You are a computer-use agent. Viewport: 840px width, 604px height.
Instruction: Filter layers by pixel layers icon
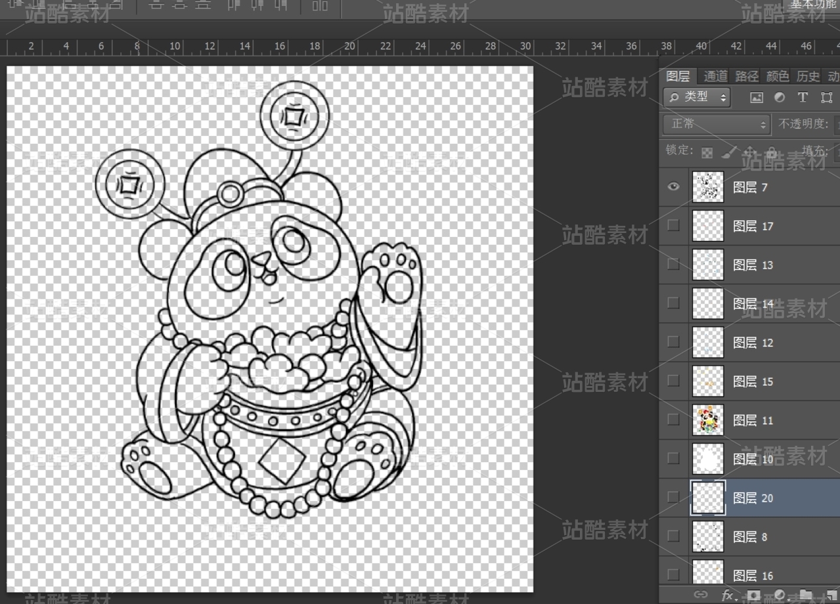[757, 97]
